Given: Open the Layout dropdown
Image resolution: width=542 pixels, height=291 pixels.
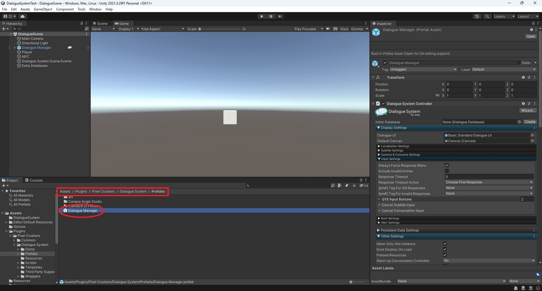Looking at the screenshot, I should pos(527,16).
